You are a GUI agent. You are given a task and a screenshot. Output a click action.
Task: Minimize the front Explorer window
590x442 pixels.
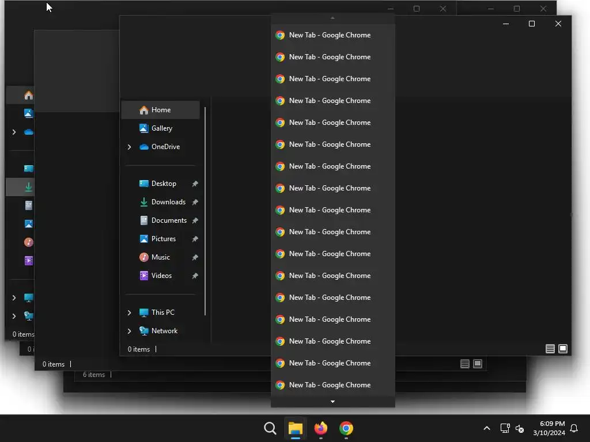pos(506,24)
